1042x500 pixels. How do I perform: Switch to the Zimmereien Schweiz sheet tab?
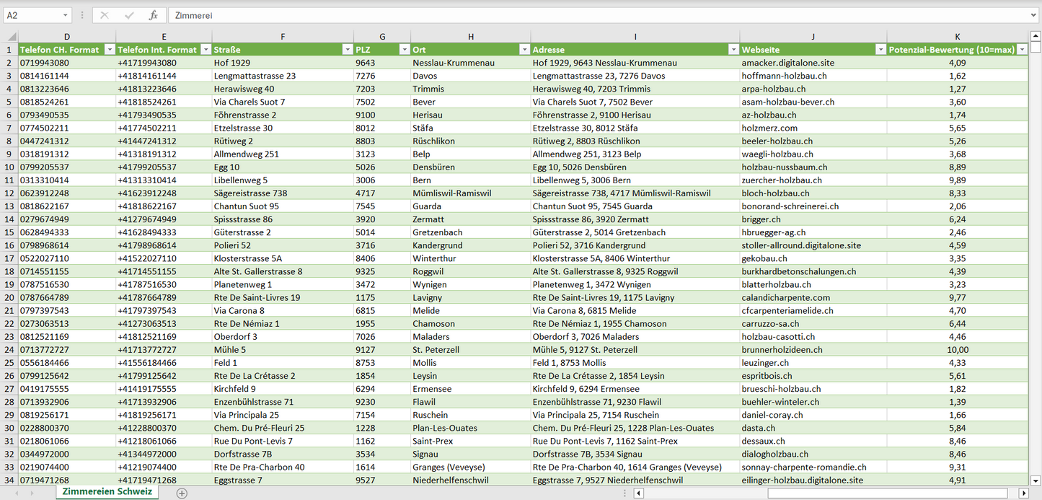[107, 492]
